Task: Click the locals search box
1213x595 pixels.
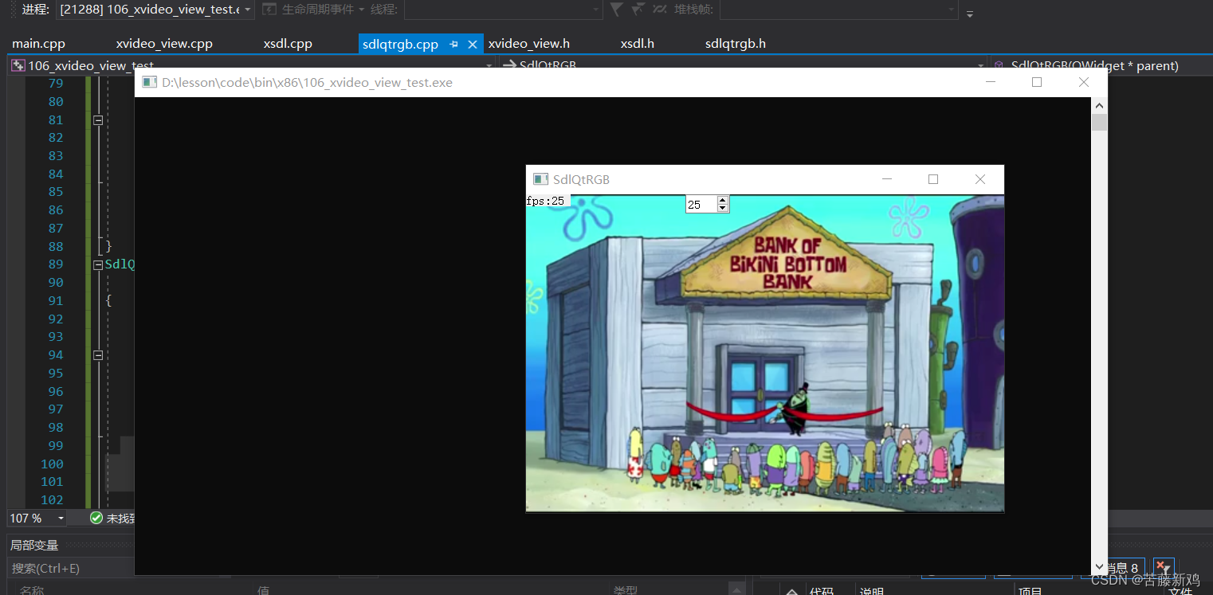Action: pyautogui.click(x=72, y=568)
